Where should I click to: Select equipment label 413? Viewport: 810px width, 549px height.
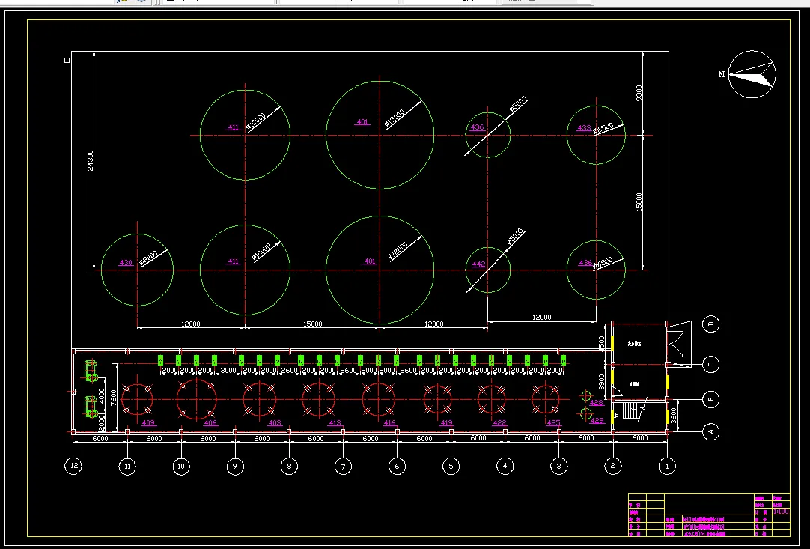pyautogui.click(x=335, y=423)
